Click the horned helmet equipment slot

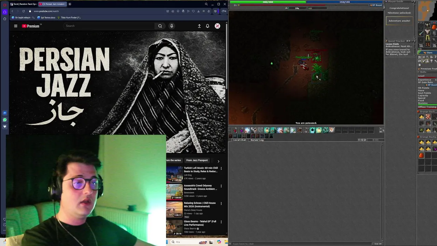pyautogui.click(x=427, y=25)
